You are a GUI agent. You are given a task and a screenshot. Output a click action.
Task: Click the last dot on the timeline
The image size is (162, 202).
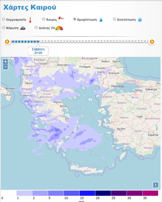[146, 42]
